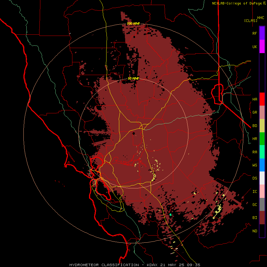Click the BD yellow legend swatch
This screenshot has height=267, width=267.
coord(262,126)
